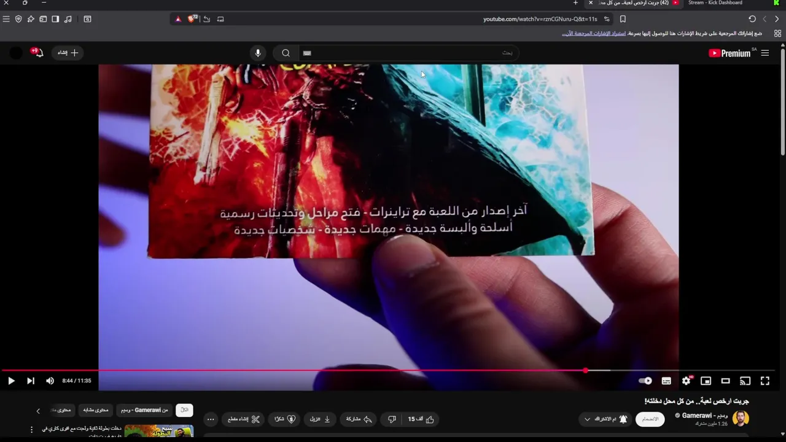Expand the تم الاشتراك subscription dropdown
The height and width of the screenshot is (442, 786).
pyautogui.click(x=606, y=419)
